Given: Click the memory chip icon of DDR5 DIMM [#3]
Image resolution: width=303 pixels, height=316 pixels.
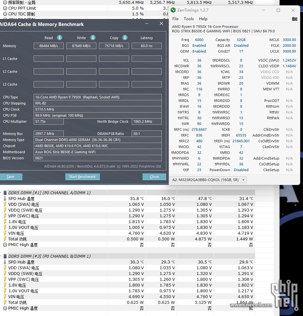Looking at the screenshot, I should tap(5, 256).
